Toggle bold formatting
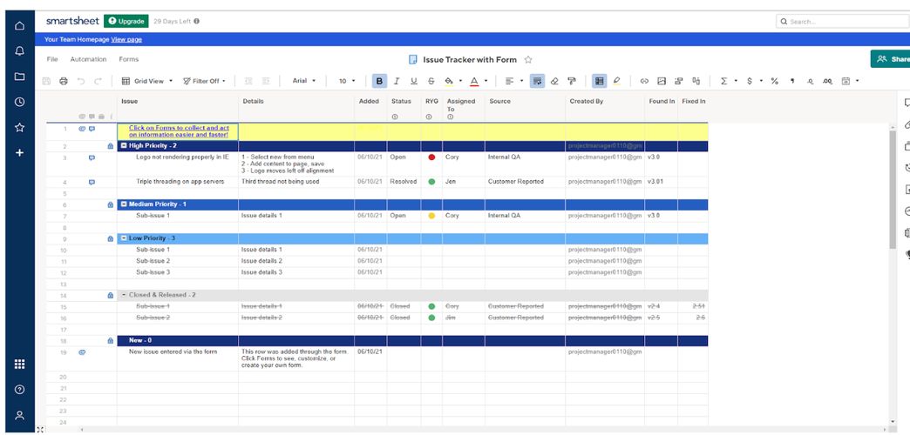910x435 pixels. tap(379, 81)
